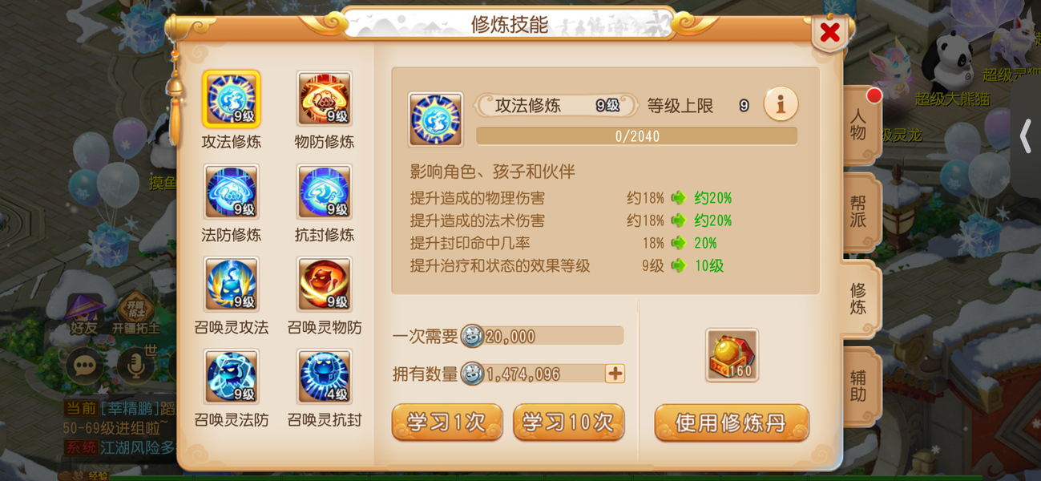Viewport: 1041px width, 481px height.
Task: Click the 使用修炼丹 button
Action: [732, 422]
